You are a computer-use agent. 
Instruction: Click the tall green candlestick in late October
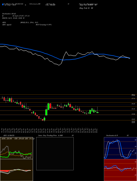pyautogui.click(x=46, y=112)
